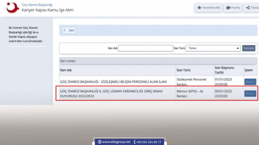Go back using the Geri chevron button
259x145 pixels.
pyautogui.click(x=69, y=30)
